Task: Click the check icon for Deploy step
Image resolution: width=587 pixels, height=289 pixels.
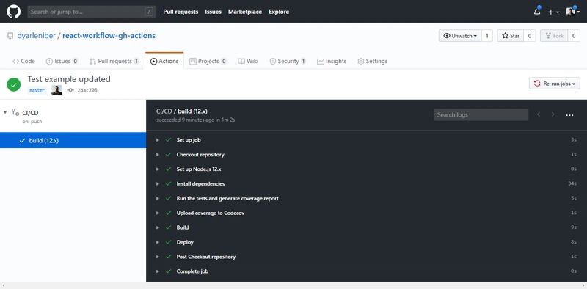Action: [x=169, y=242]
